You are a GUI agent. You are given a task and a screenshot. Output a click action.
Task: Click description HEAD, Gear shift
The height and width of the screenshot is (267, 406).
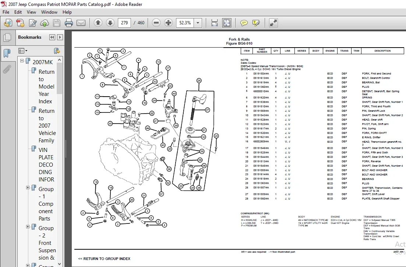[372, 120]
